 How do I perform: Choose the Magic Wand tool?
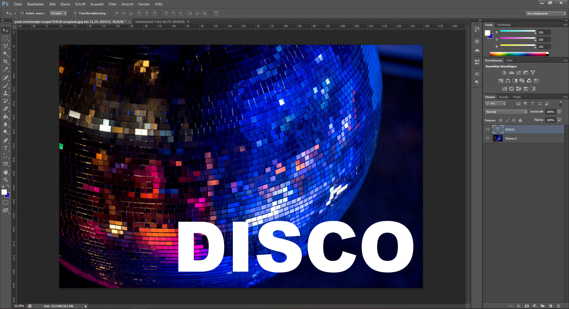6,54
